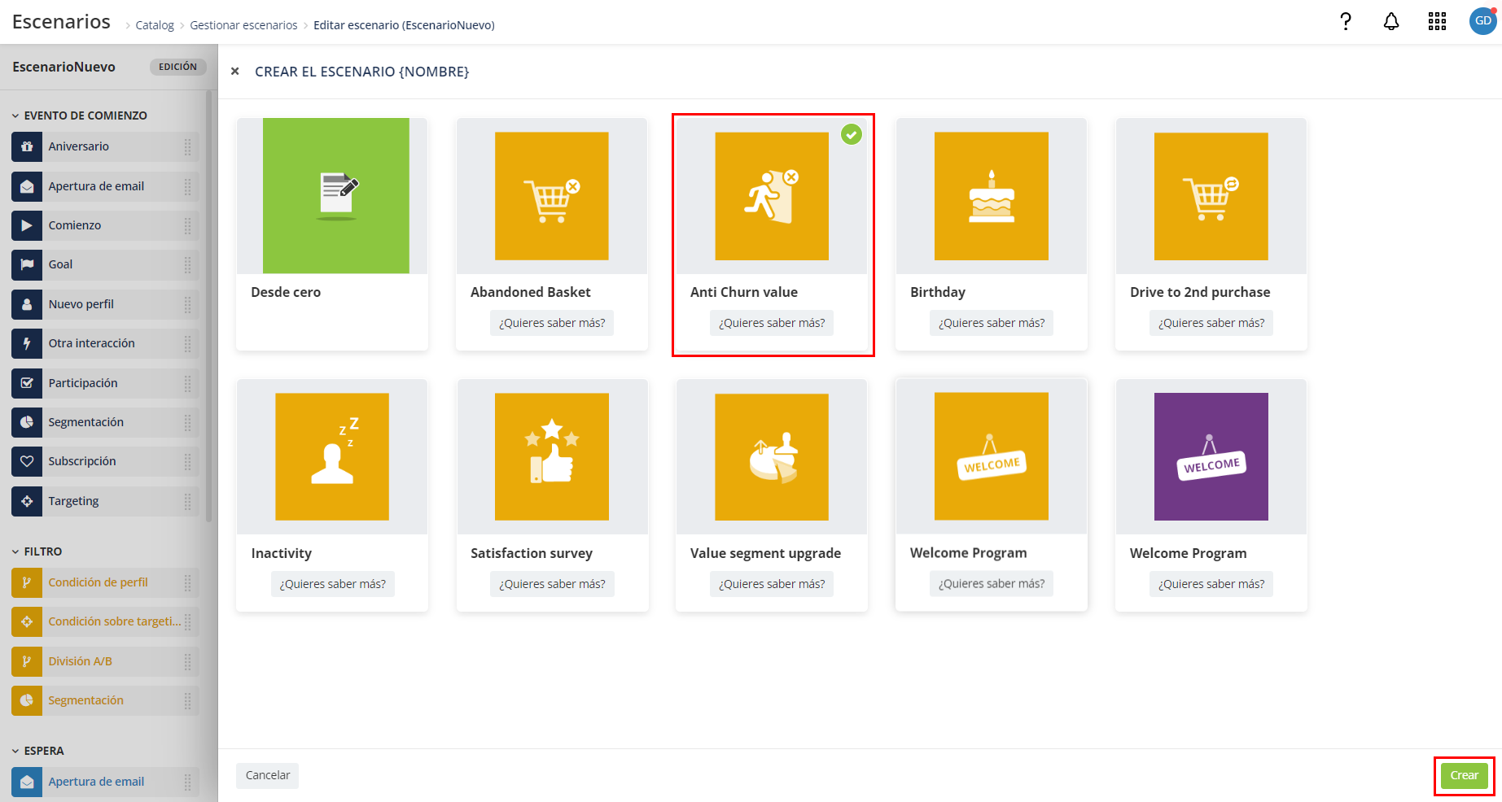Image resolution: width=1502 pixels, height=802 pixels.
Task: Click ¿Quieres saber más? under Inactivity
Action: (x=332, y=584)
